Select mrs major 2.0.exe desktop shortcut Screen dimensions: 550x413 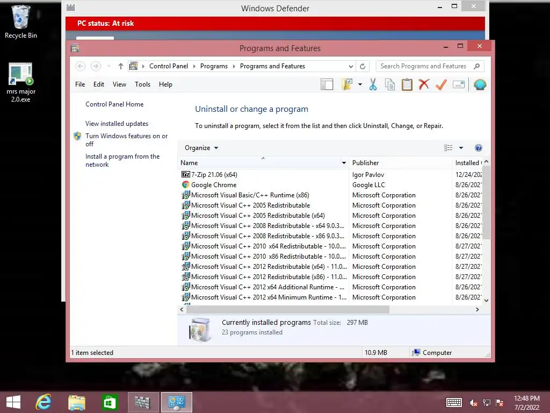[21, 82]
